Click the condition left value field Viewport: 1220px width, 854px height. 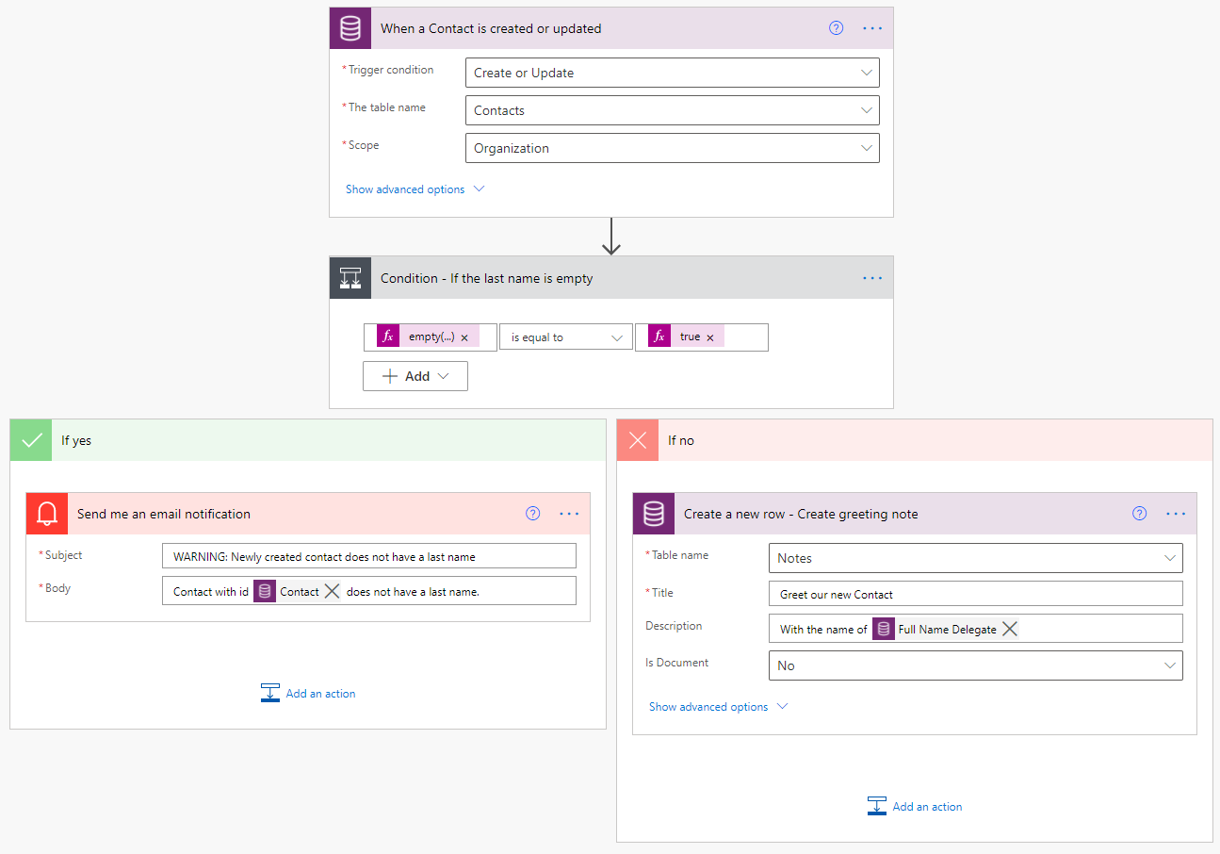pyautogui.click(x=431, y=337)
